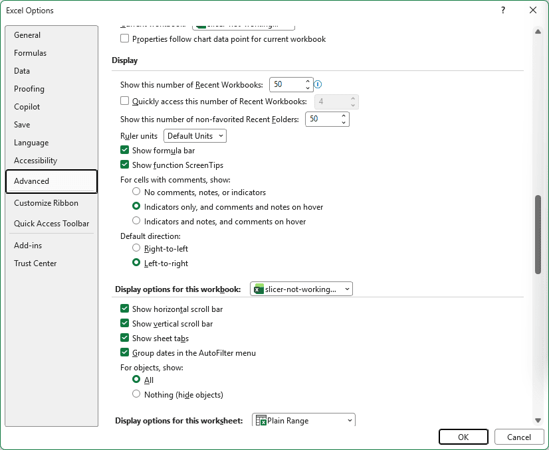Image resolution: width=549 pixels, height=450 pixels.
Task: Open the Quick Access Toolbar category
Action: pyautogui.click(x=51, y=224)
